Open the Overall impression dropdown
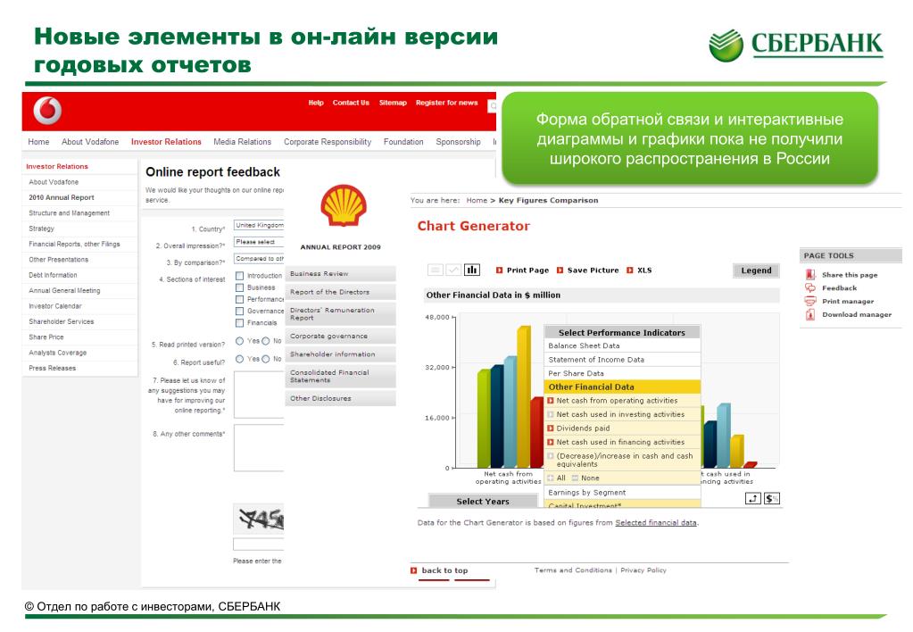Viewport: 913px width, 632px height. tap(259, 242)
